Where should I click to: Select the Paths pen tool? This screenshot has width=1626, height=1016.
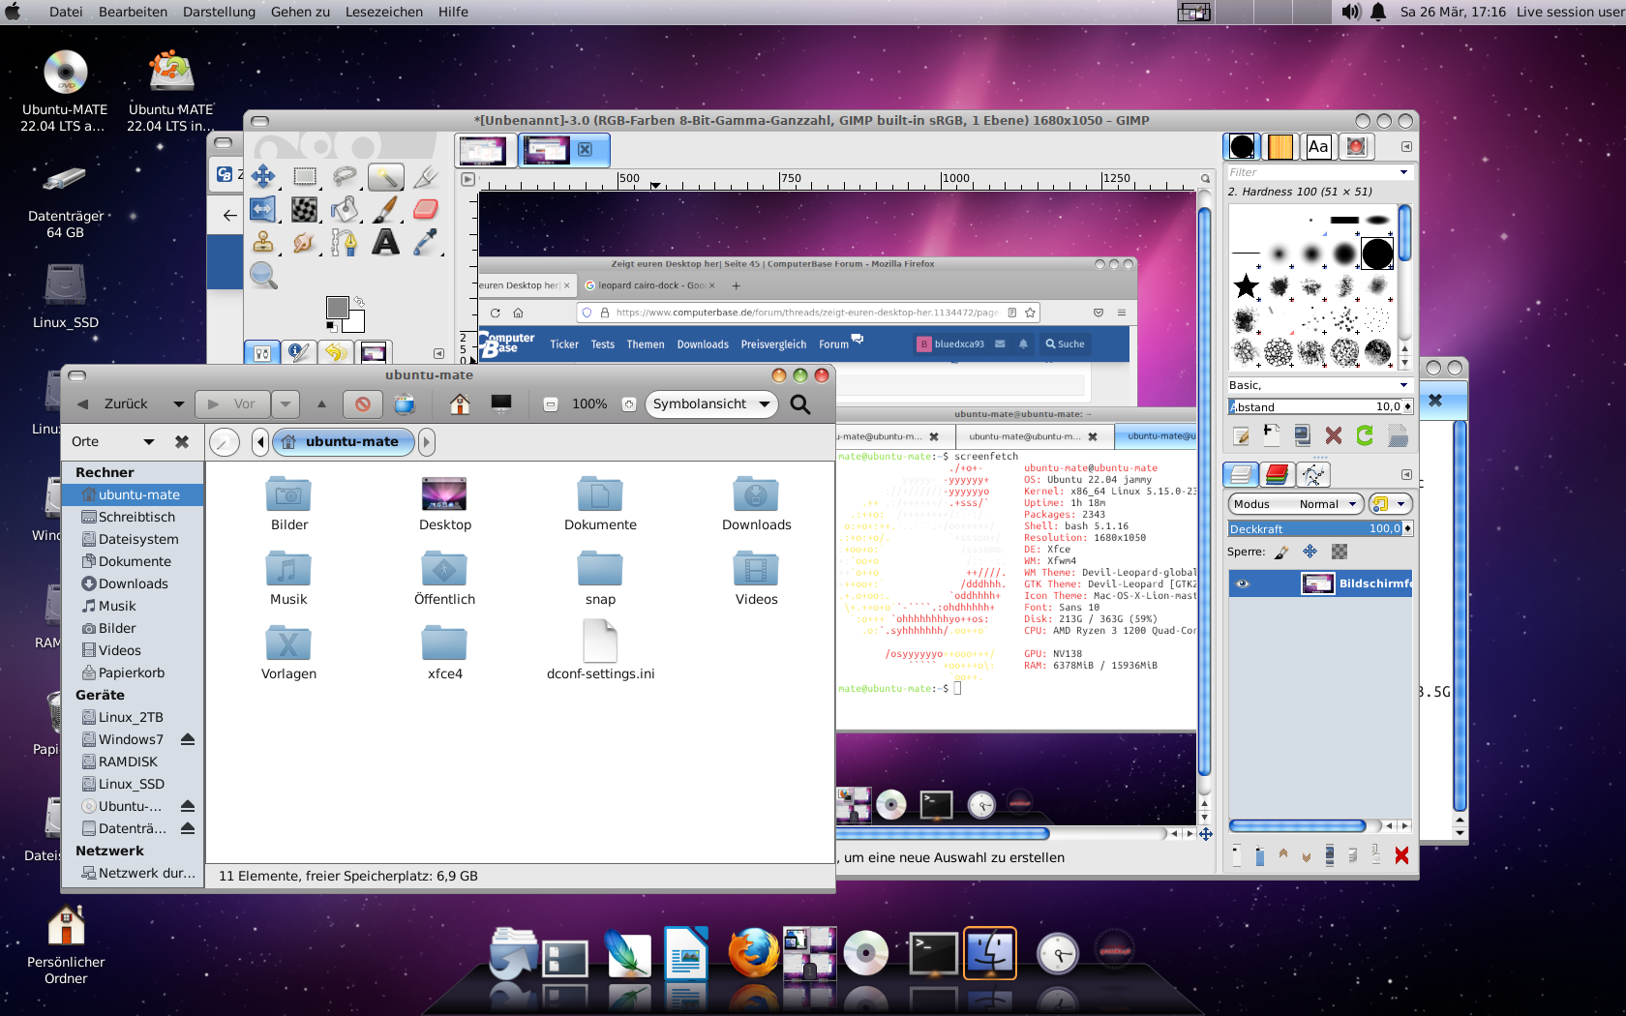pos(346,242)
